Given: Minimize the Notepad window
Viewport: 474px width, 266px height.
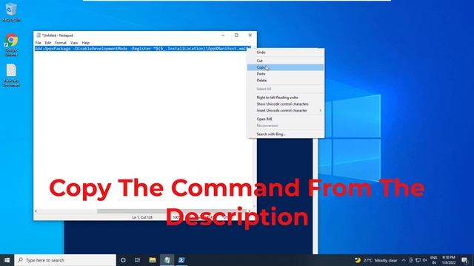Looking at the screenshot, I should pyautogui.click(x=223, y=35).
